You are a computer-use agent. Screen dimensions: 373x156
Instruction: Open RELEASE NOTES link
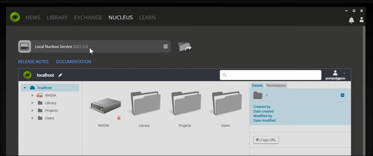33,62
